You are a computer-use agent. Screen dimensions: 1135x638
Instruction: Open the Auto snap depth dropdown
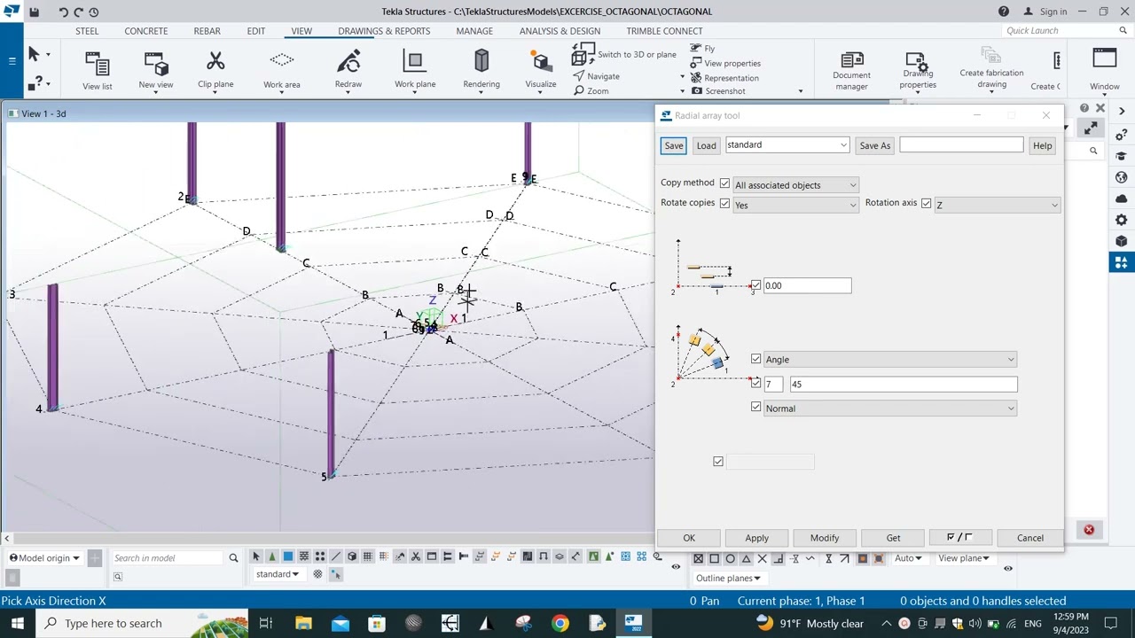pyautogui.click(x=908, y=558)
